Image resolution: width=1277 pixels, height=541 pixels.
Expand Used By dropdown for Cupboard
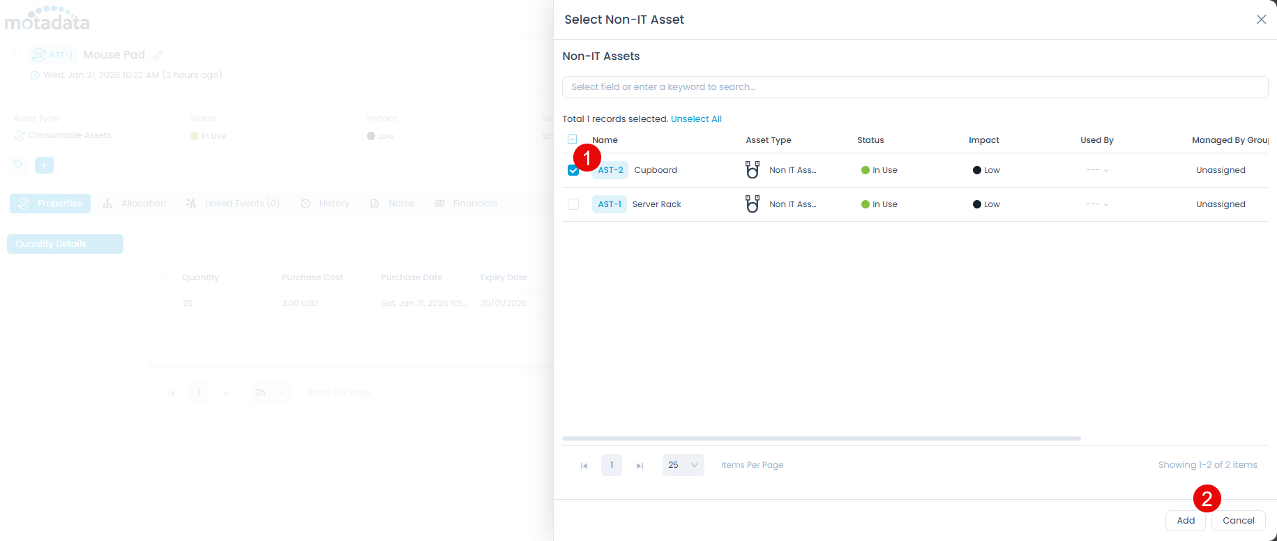(x=1106, y=170)
